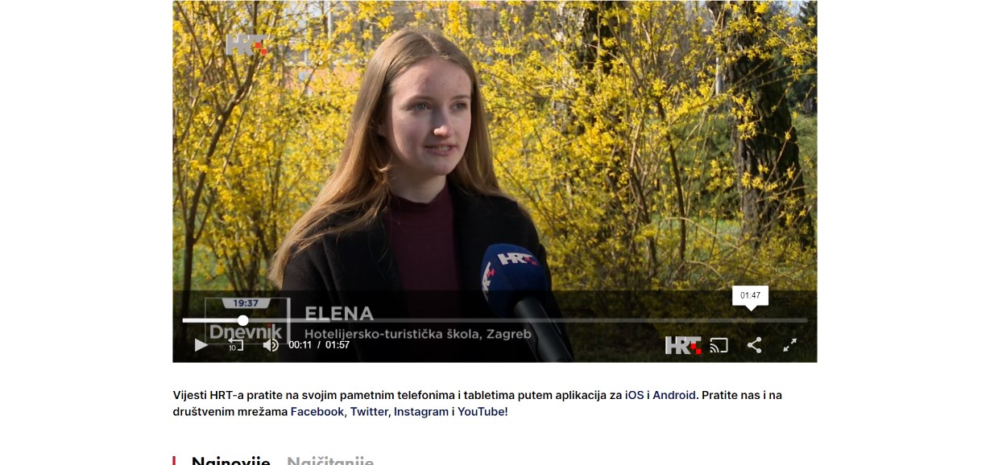Click the 00:11 / 01:57 time display

[319, 345]
